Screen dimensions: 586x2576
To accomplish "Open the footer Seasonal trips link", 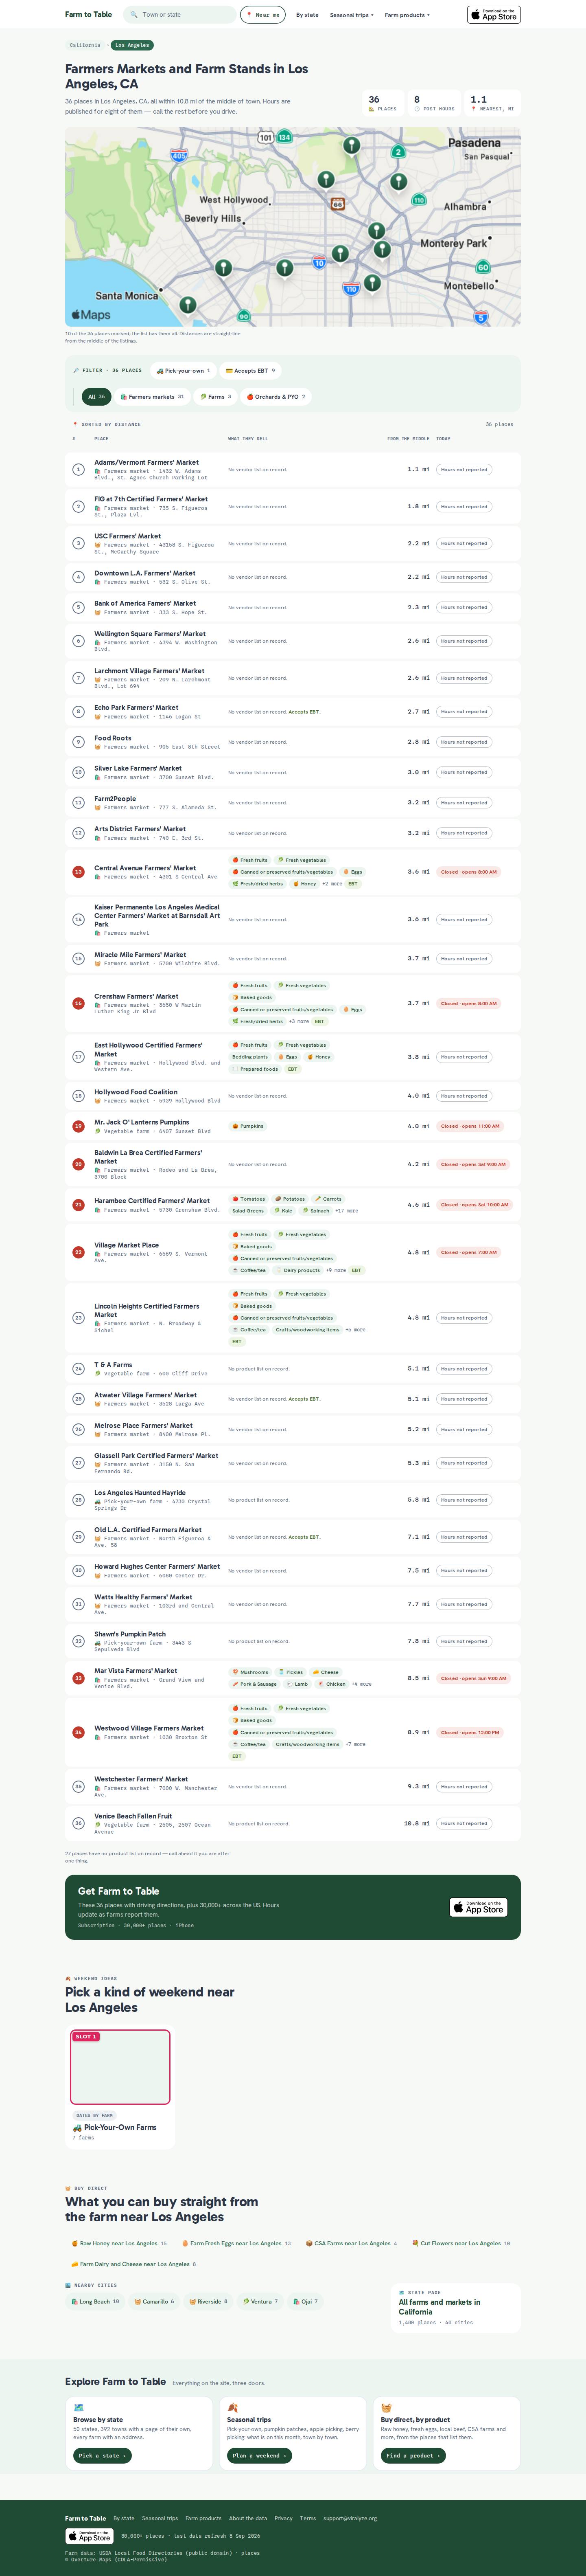I will point(160,2518).
